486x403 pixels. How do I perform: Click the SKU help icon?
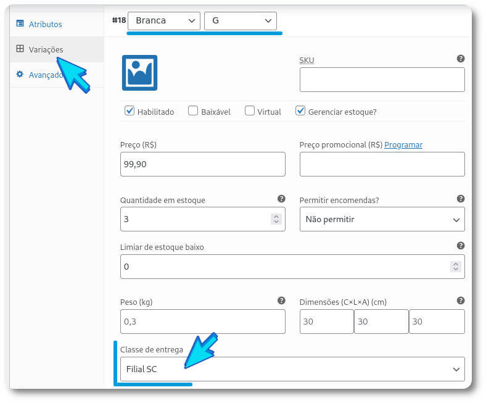[461, 59]
